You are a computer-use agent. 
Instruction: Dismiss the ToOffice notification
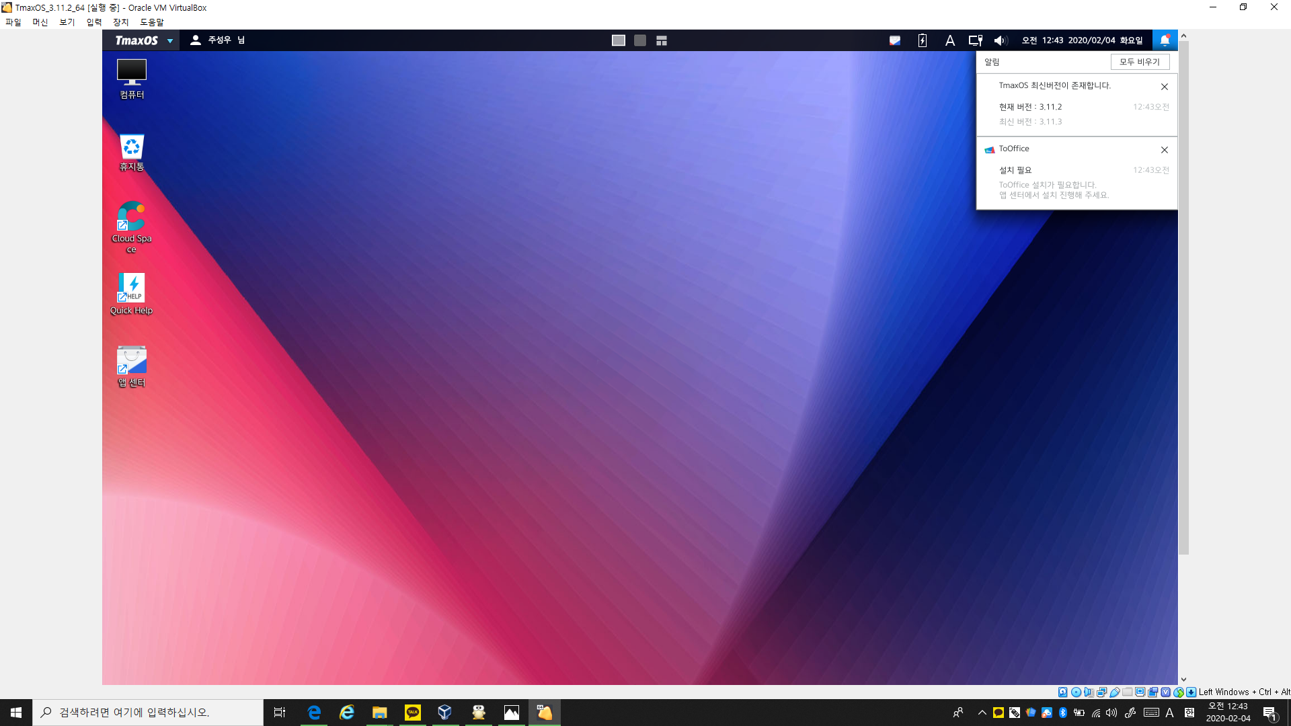point(1165,150)
